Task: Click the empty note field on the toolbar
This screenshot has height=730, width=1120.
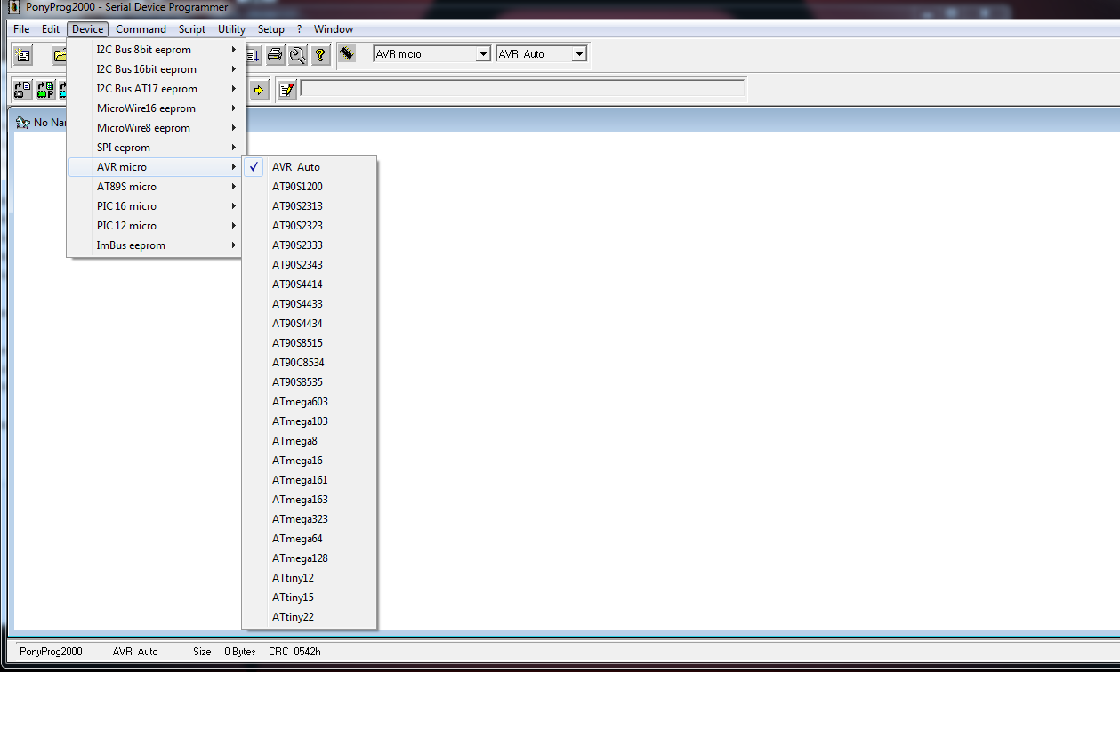Action: click(x=522, y=88)
